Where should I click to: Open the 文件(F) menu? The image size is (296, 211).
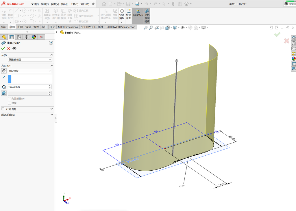click(x=35, y=4)
